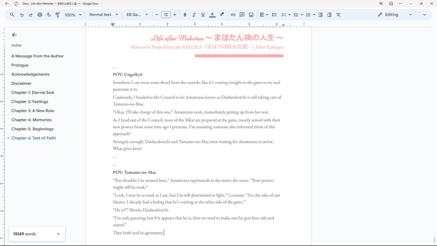
Task: Open the zoom level dropdown
Action: pos(73,15)
